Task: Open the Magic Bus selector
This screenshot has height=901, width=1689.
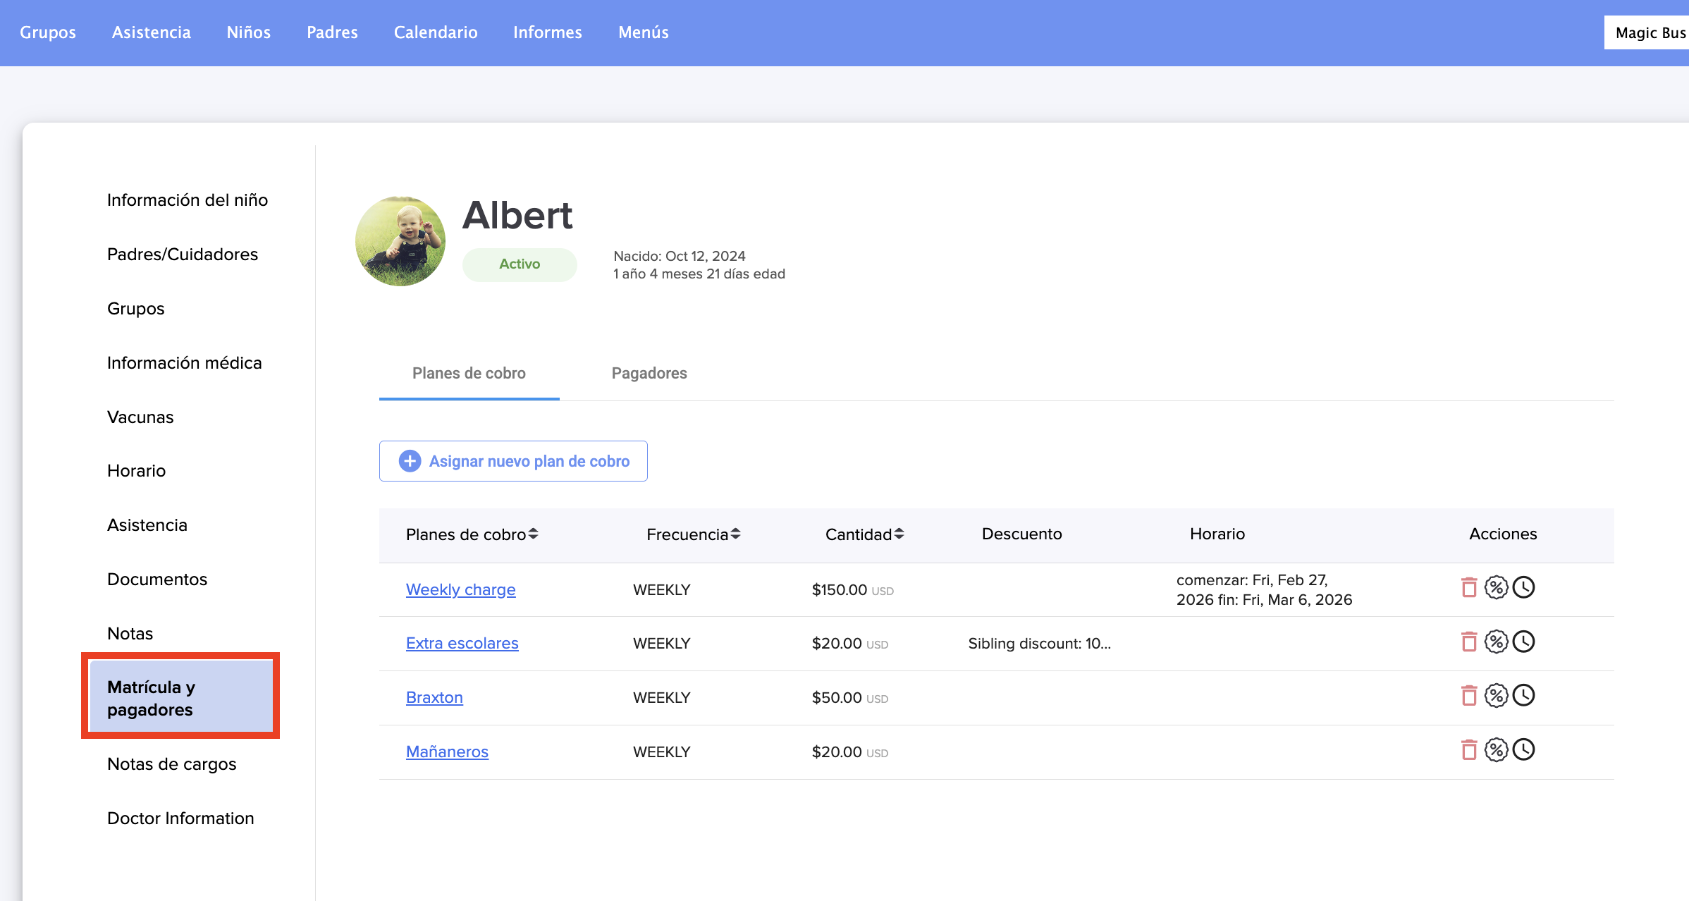Action: pos(1648,32)
